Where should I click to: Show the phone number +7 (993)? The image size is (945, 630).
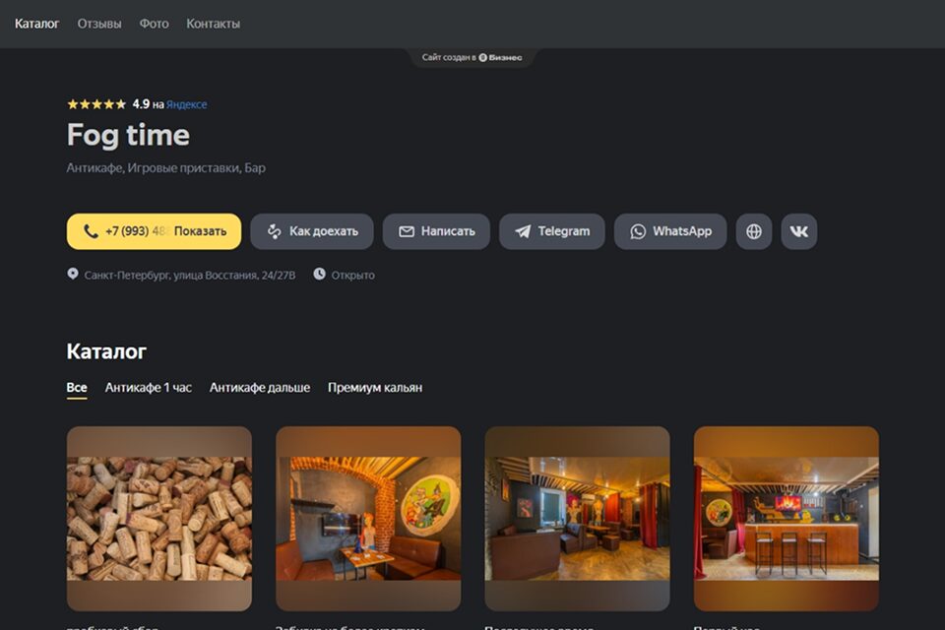point(154,231)
